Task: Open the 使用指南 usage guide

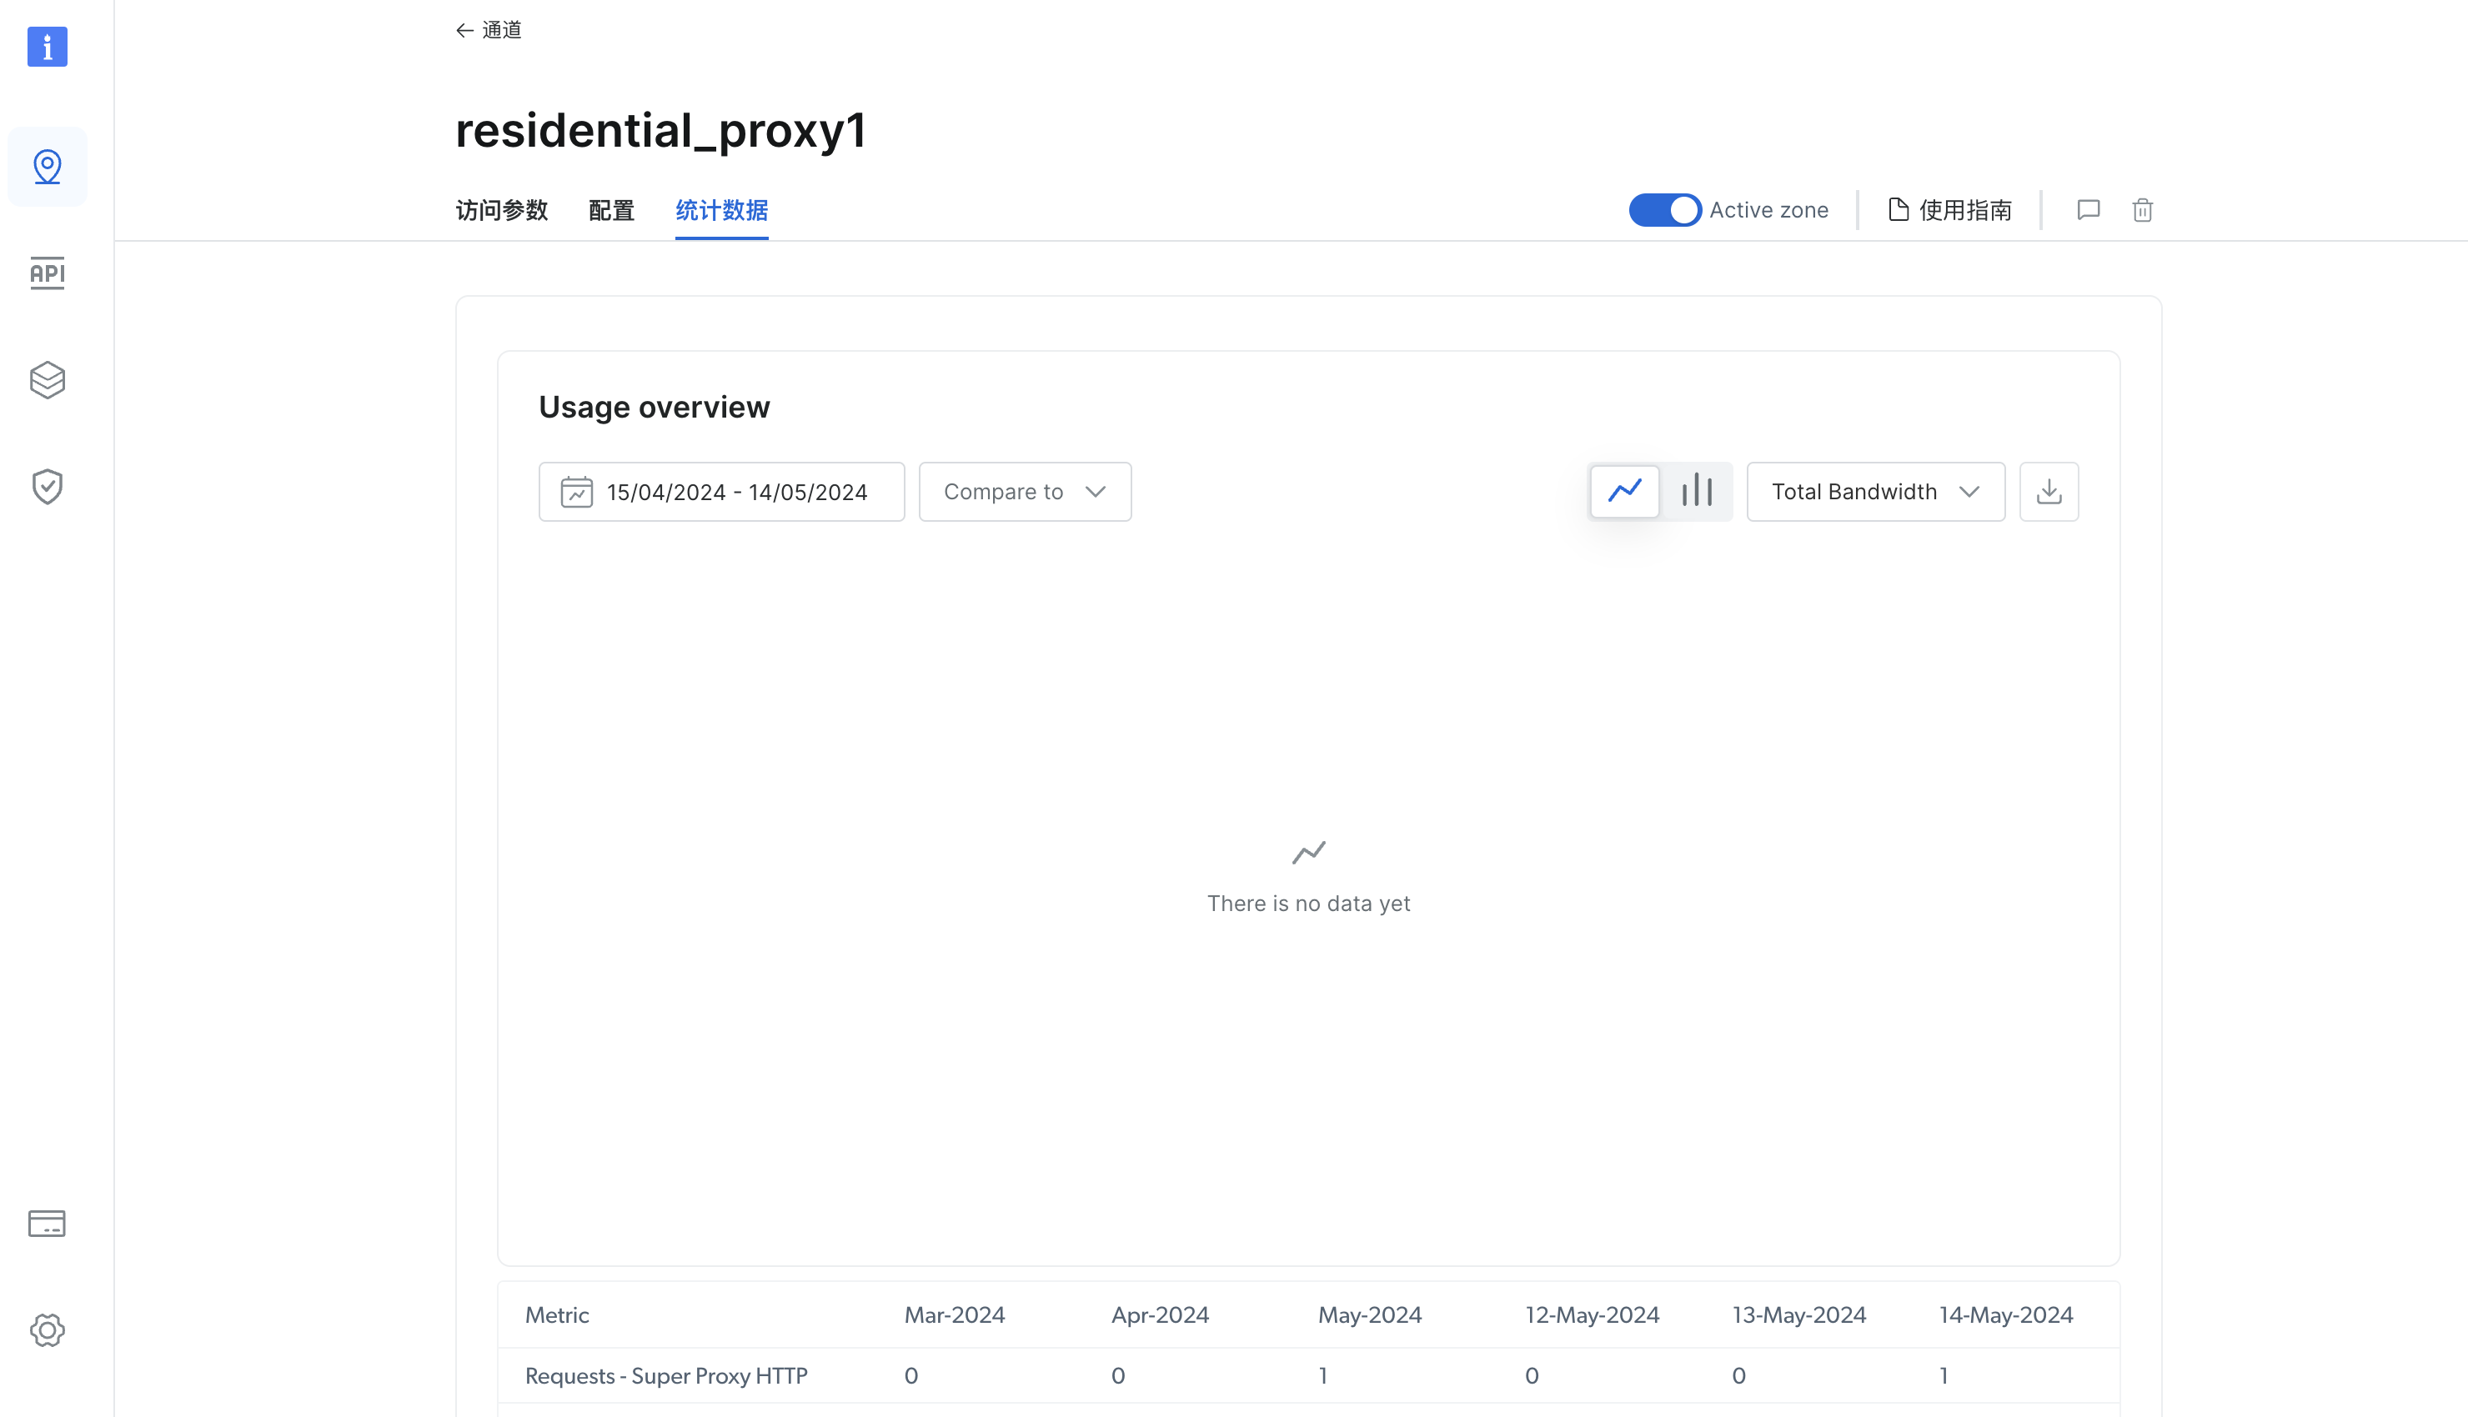Action: [x=1949, y=210]
